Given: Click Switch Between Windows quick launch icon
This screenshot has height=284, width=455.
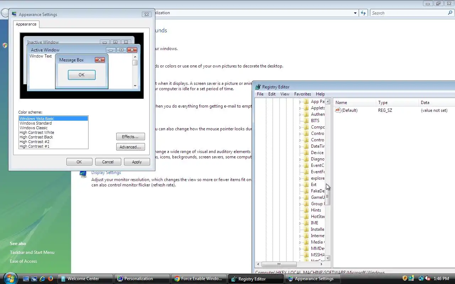Looking at the screenshot, I should 34,279.
